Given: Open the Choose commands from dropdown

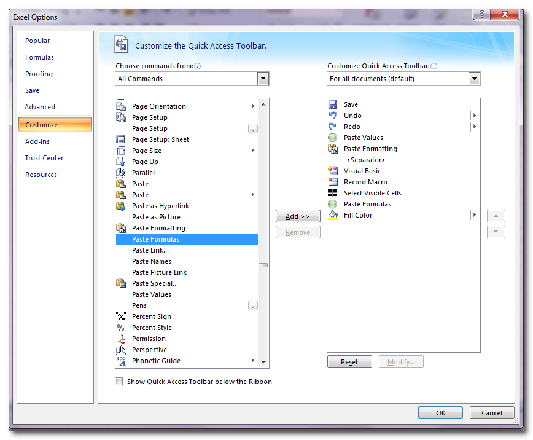Looking at the screenshot, I should coord(263,79).
